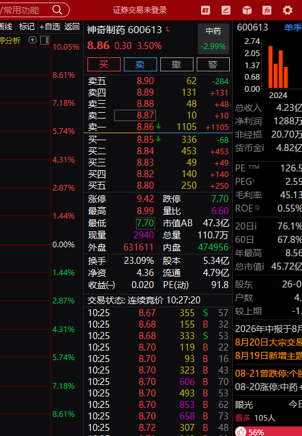Select the 画线 drawing tab

(x=6, y=27)
